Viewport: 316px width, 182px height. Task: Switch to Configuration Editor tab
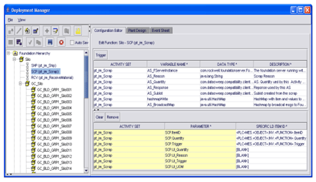pyautogui.click(x=109, y=31)
